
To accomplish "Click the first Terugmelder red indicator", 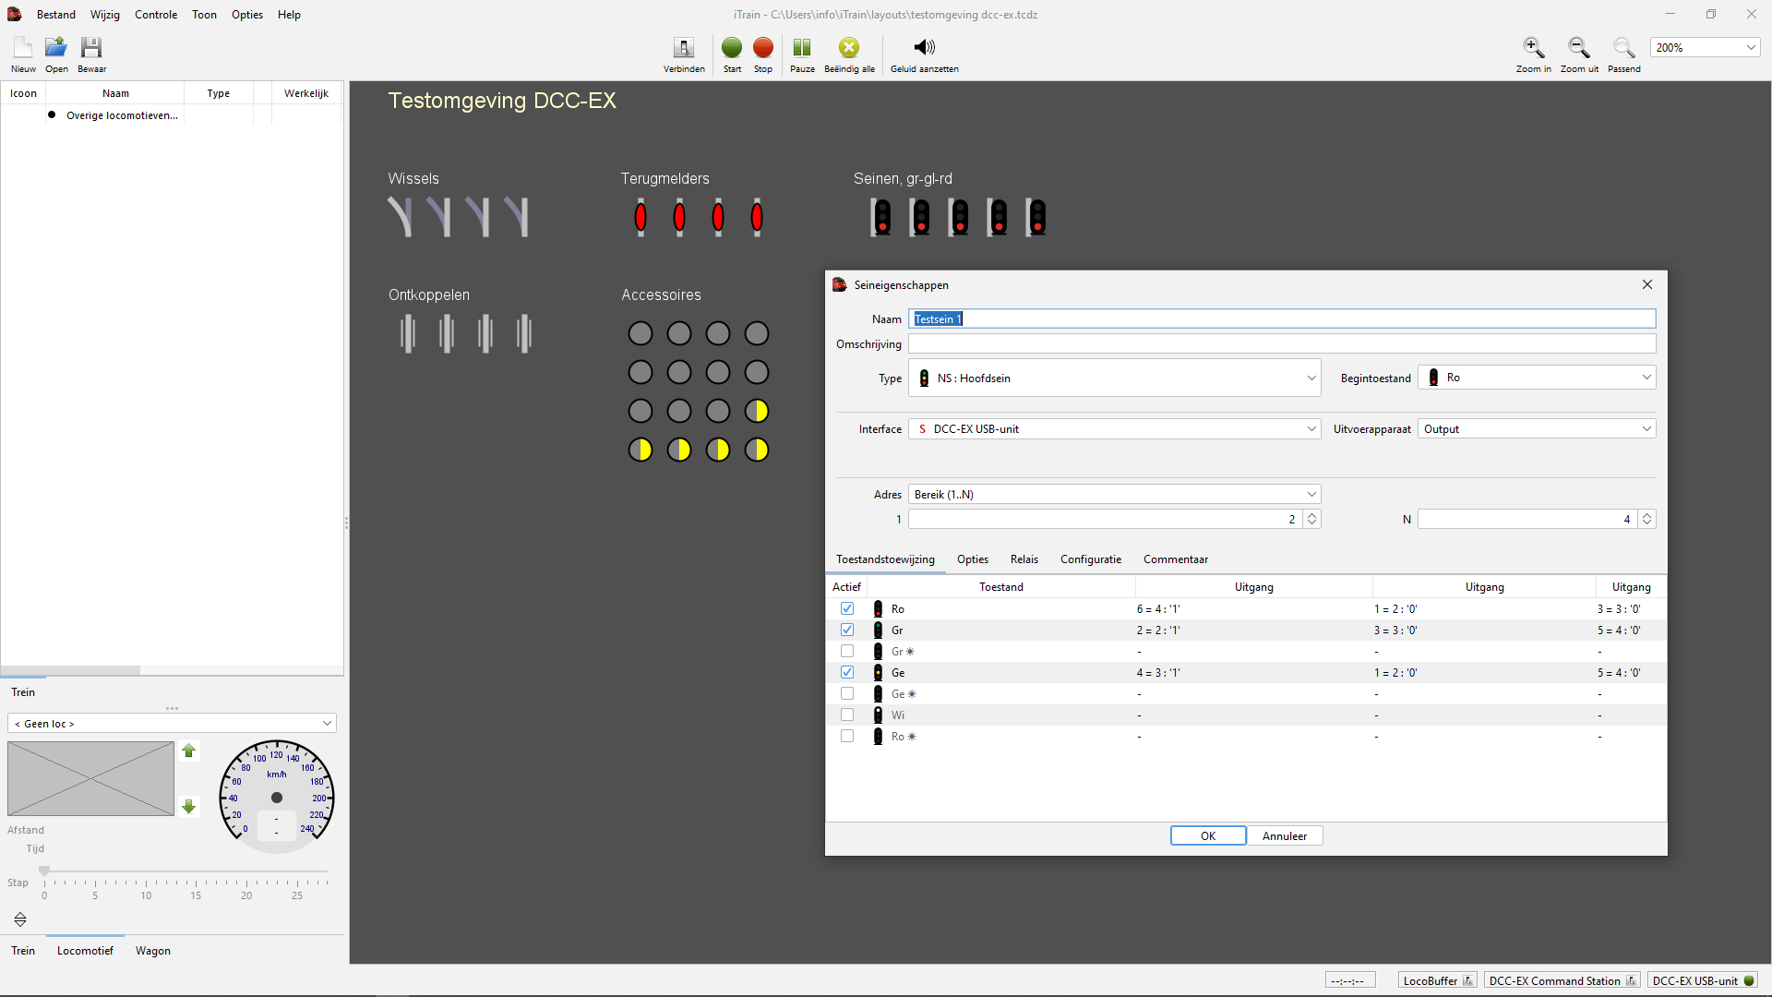I will [641, 218].
